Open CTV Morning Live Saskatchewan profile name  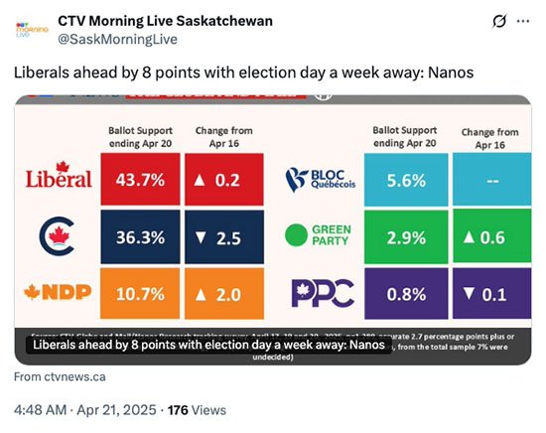pos(165,21)
